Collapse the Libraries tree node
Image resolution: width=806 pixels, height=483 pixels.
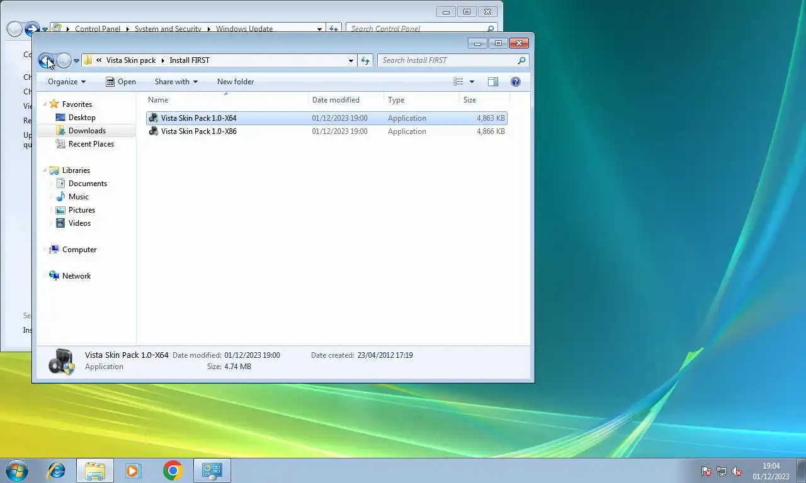[x=45, y=170]
